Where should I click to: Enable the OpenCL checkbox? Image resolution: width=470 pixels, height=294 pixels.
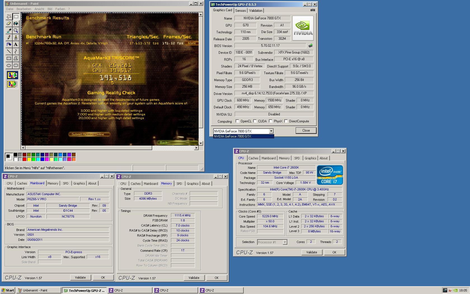(x=237, y=121)
